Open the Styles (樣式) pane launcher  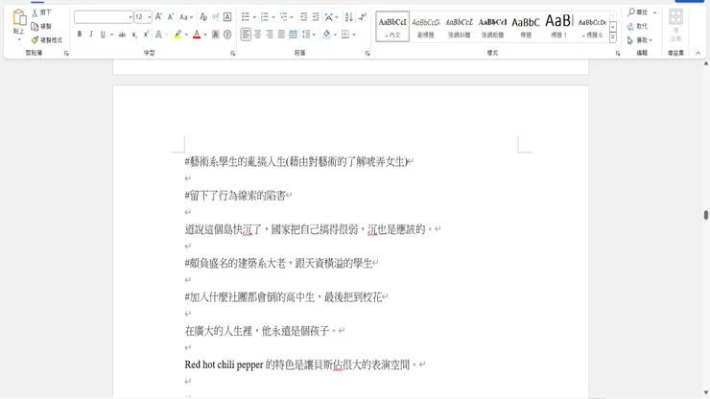(x=618, y=54)
